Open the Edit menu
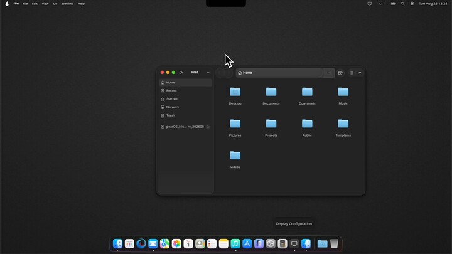 (35, 4)
